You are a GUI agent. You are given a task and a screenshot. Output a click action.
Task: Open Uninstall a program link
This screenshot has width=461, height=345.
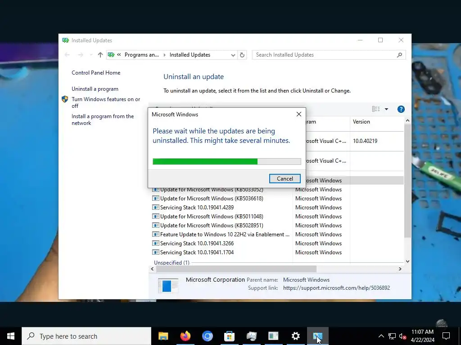click(x=95, y=89)
